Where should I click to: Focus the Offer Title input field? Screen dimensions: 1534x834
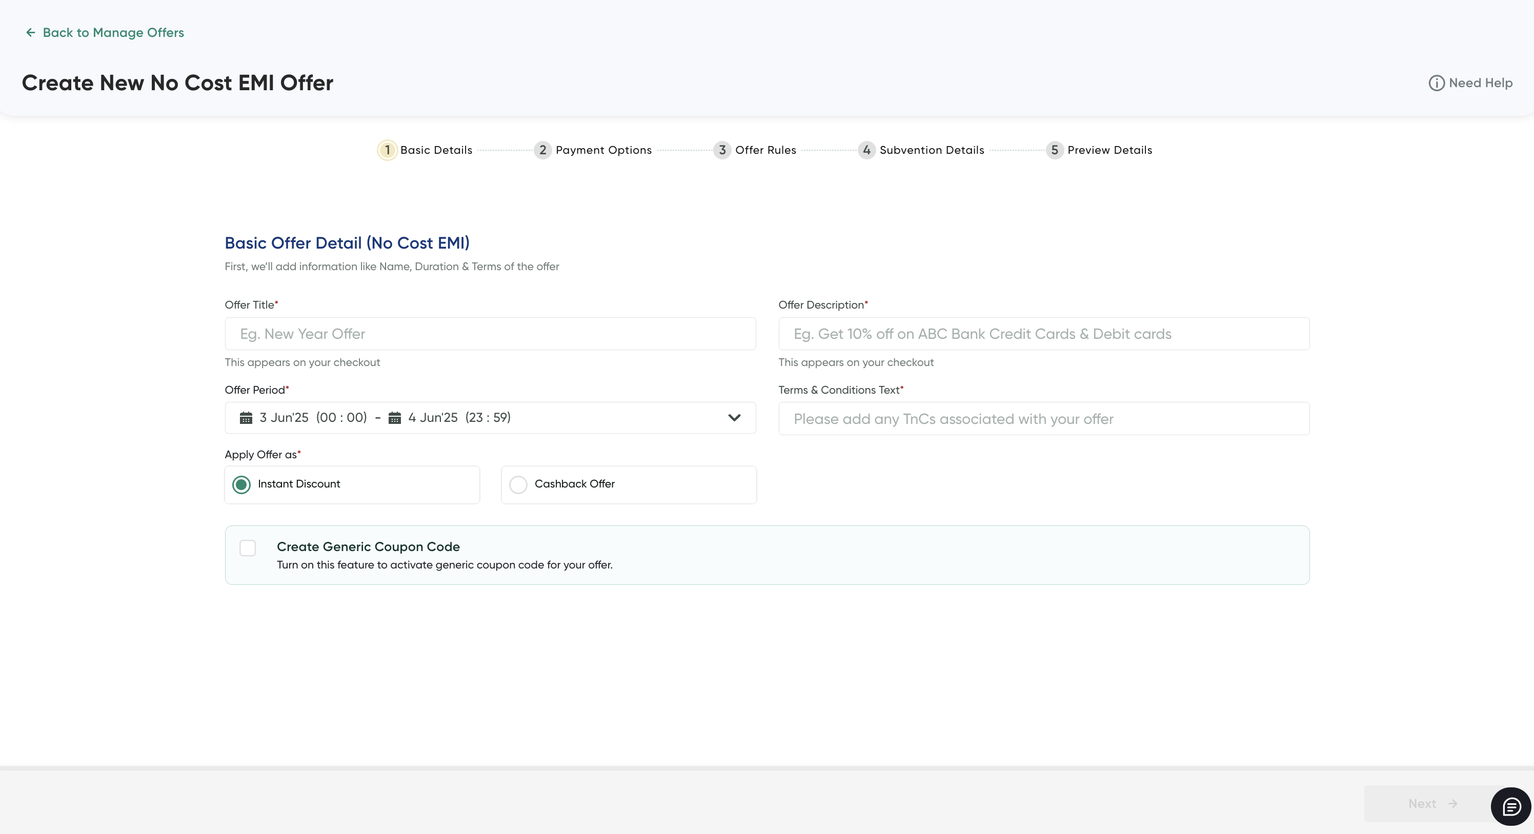click(x=490, y=334)
